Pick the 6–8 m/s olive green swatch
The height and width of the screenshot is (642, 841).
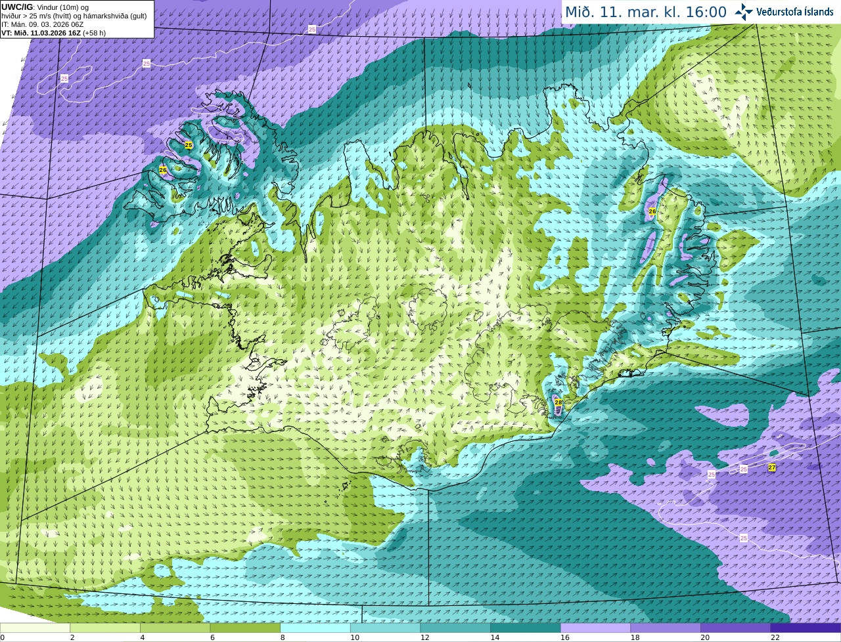pyautogui.click(x=245, y=628)
